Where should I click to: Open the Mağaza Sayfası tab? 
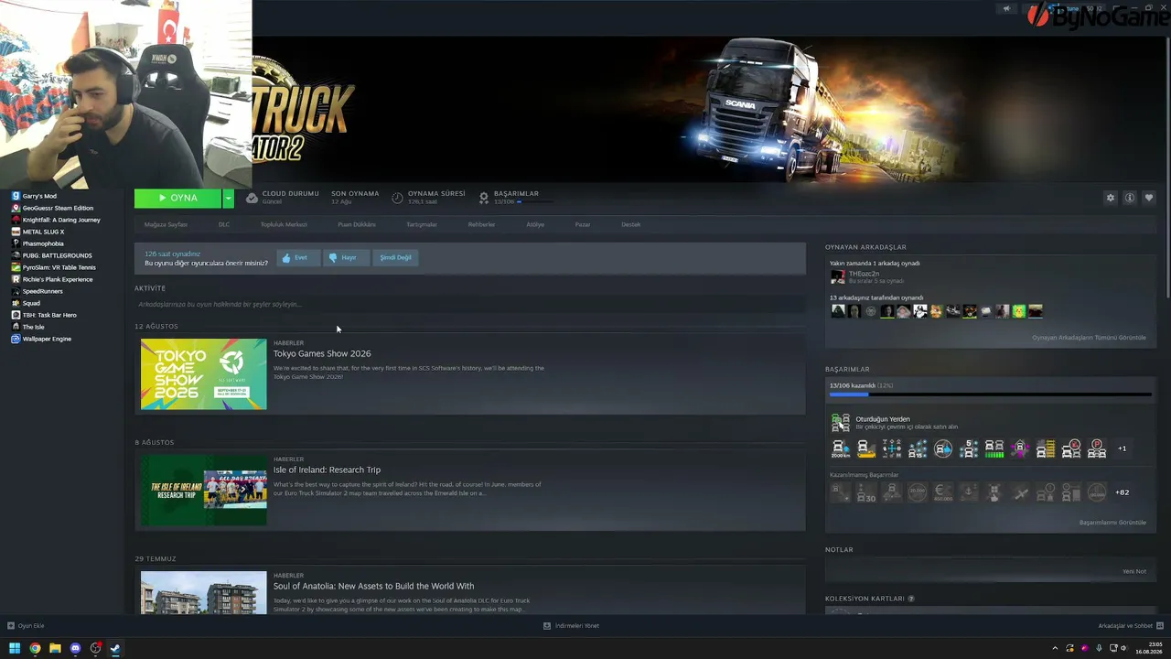click(x=166, y=224)
